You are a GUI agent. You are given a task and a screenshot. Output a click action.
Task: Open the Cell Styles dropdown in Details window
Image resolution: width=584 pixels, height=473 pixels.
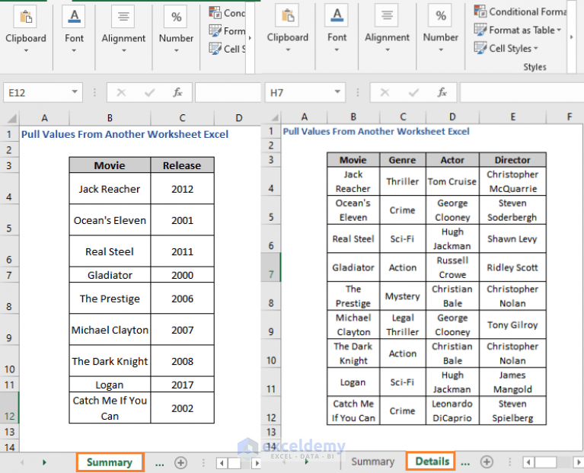pyautogui.click(x=535, y=49)
